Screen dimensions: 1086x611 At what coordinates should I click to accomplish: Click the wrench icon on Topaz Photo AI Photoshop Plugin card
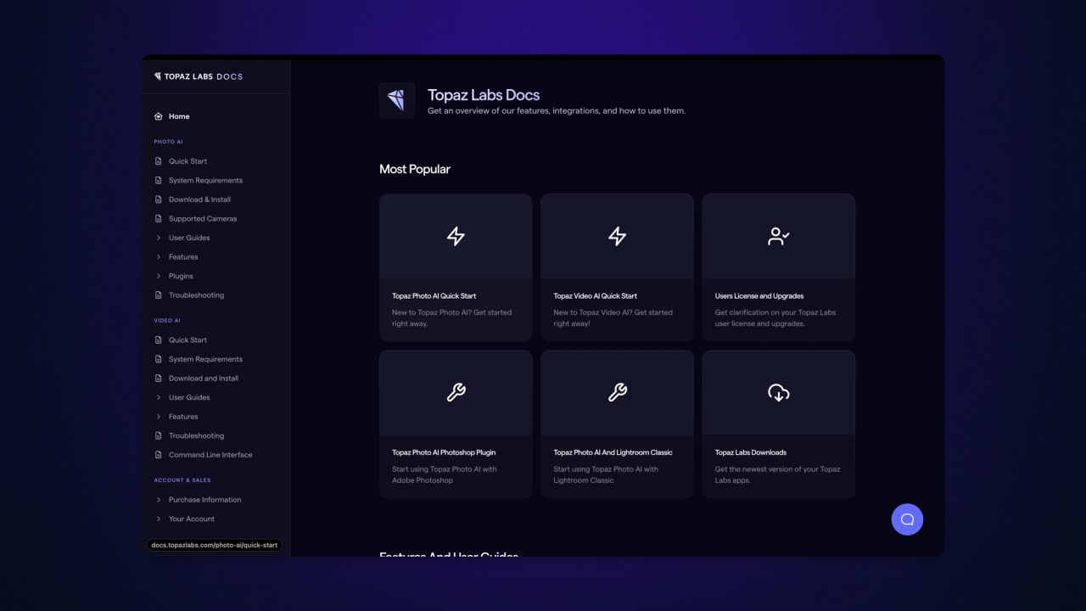click(x=456, y=392)
